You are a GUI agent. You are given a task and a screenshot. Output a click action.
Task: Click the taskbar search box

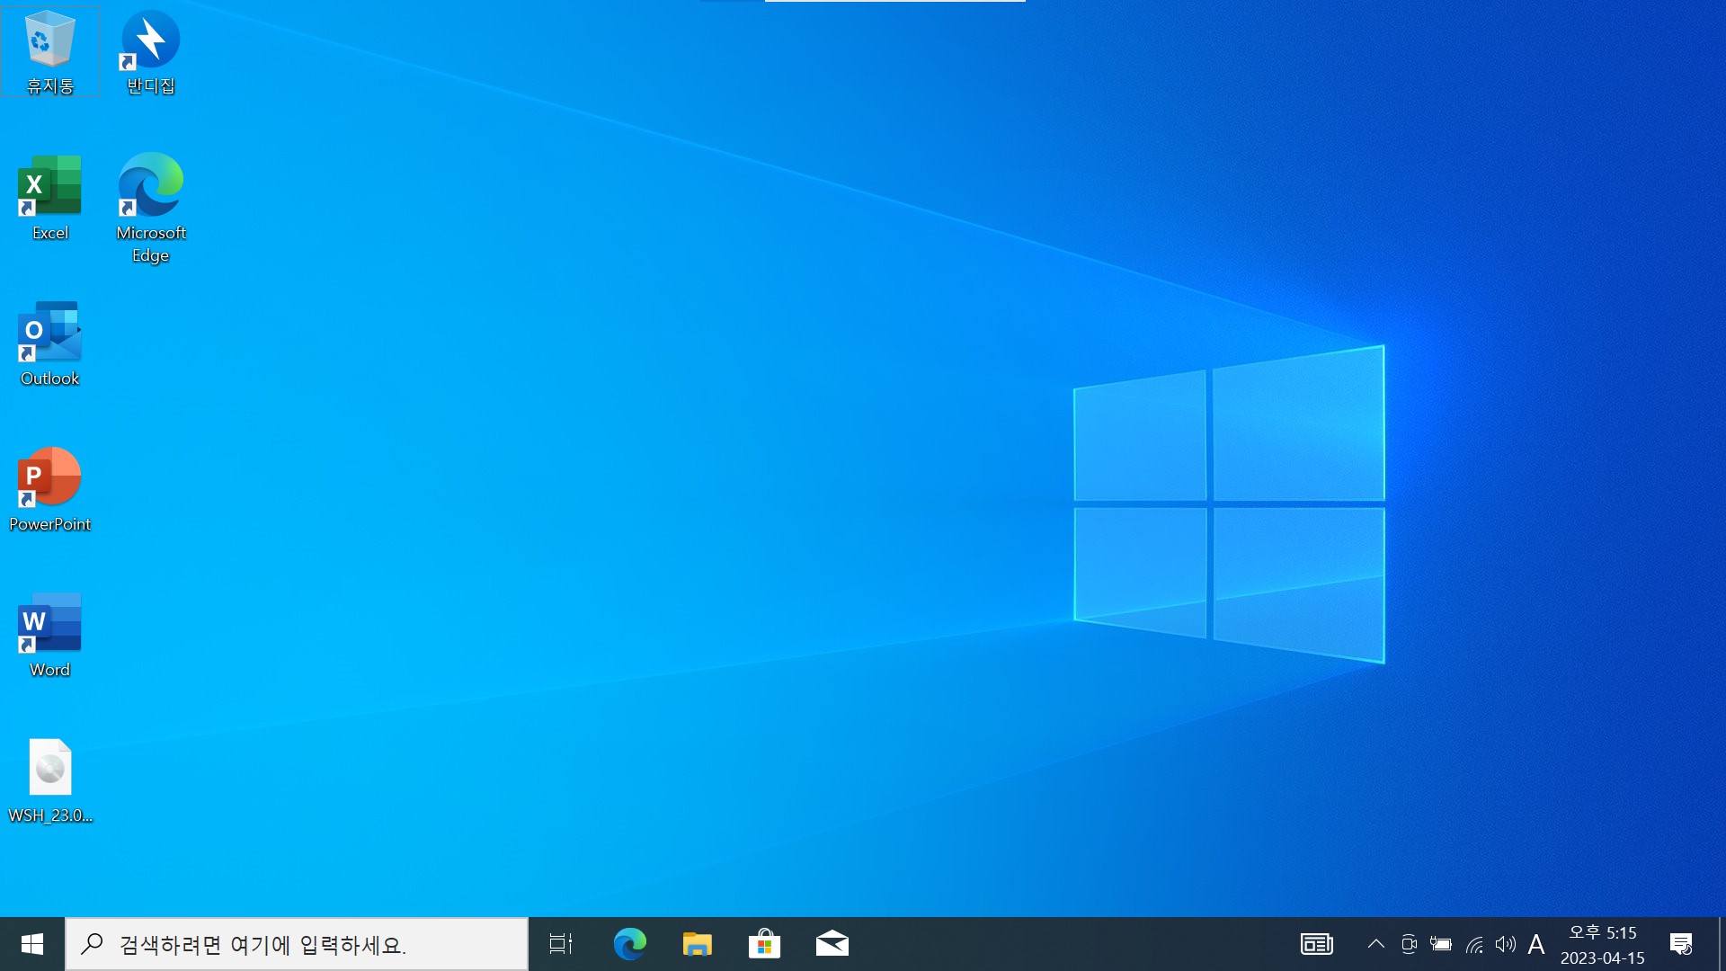(x=297, y=944)
